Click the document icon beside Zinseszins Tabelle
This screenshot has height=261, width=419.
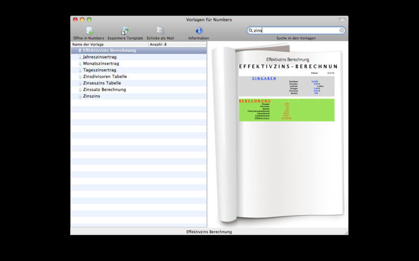click(80, 83)
